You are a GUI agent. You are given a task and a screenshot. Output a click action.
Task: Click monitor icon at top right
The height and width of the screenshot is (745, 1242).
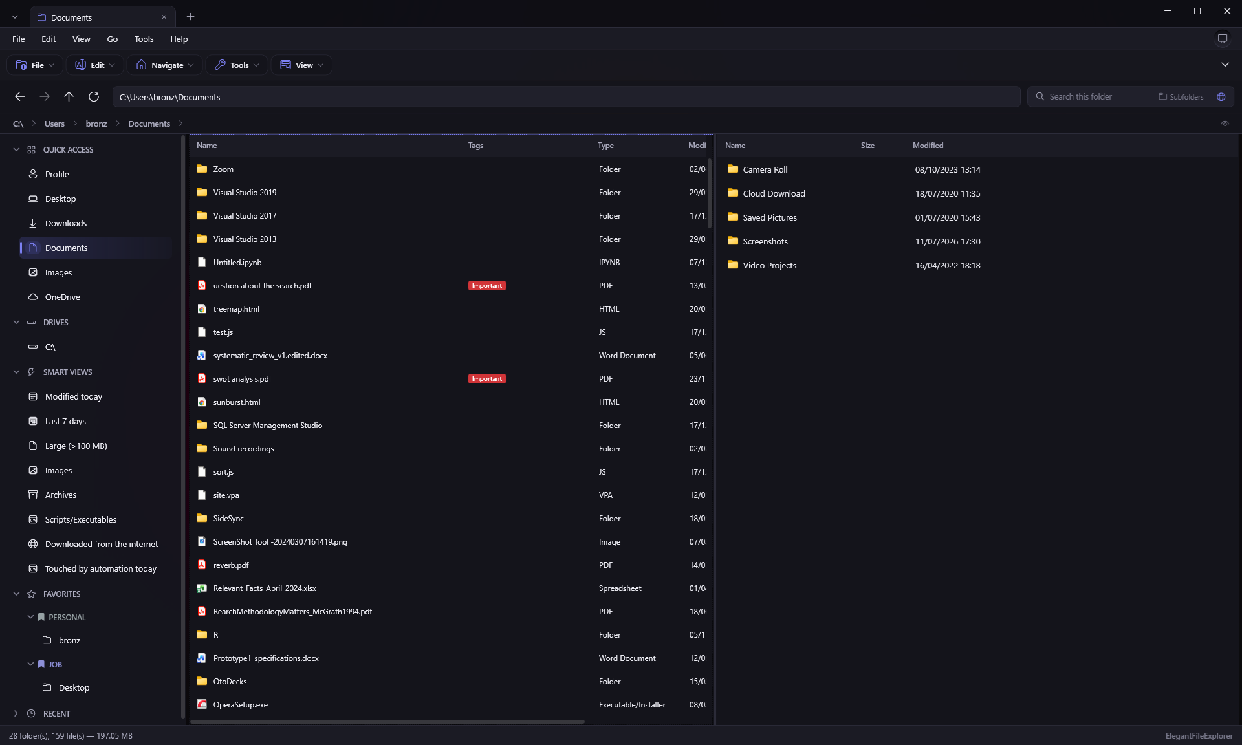point(1222,39)
